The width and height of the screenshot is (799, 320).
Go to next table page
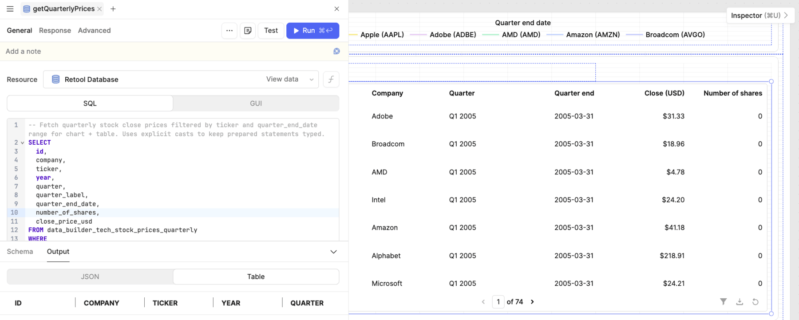point(532,302)
